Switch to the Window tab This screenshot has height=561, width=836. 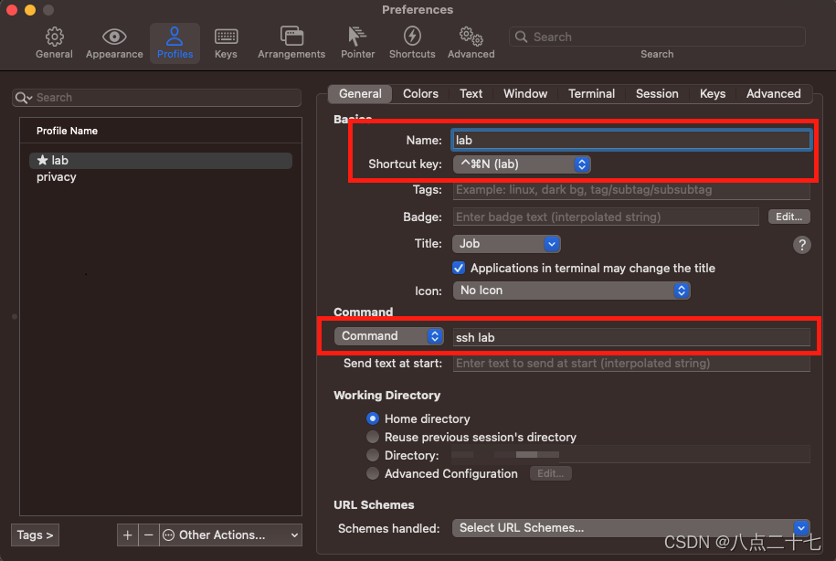(525, 94)
